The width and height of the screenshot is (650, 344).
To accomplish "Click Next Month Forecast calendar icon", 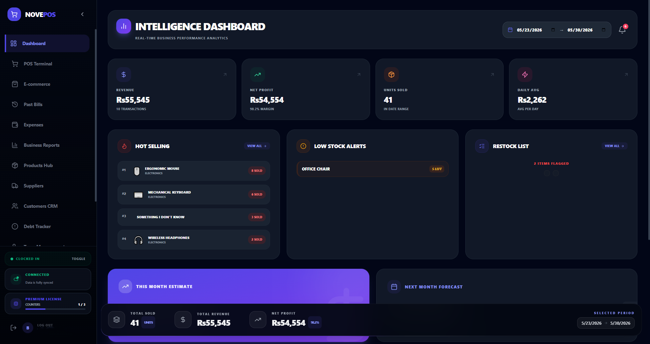I will [394, 287].
